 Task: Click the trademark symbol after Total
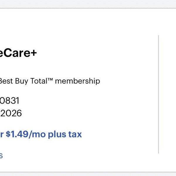tap(49, 80)
